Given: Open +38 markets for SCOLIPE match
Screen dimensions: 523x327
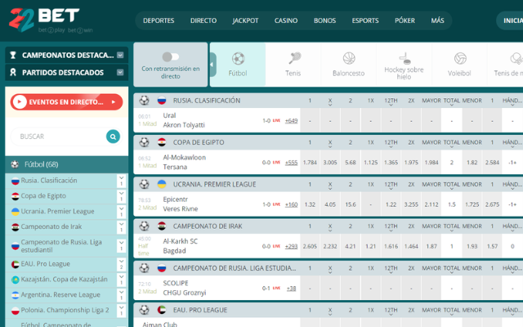Looking at the screenshot, I should (x=292, y=289).
